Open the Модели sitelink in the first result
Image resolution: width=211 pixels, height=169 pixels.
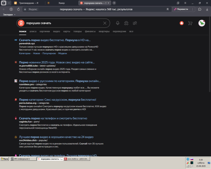pos(63,53)
